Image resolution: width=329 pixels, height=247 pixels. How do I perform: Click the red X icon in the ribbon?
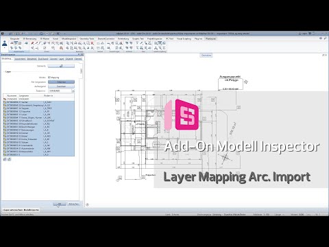(92, 43)
